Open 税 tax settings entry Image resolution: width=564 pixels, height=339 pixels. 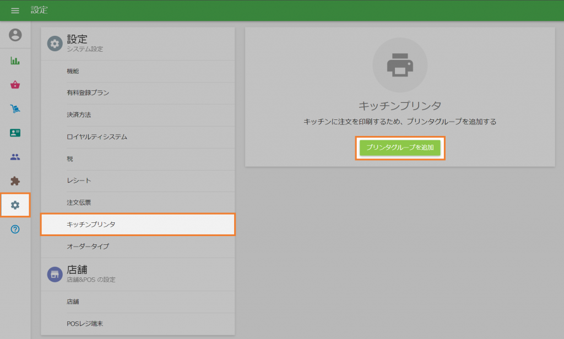pyautogui.click(x=137, y=158)
